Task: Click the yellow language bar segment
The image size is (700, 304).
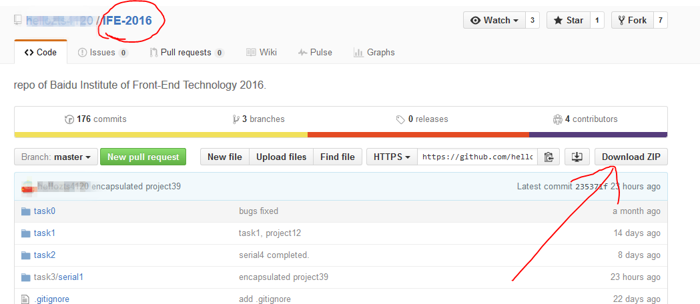Action: [161, 135]
